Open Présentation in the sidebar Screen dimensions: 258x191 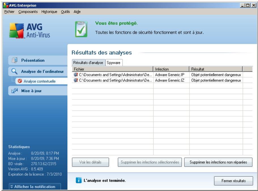(x=38, y=60)
